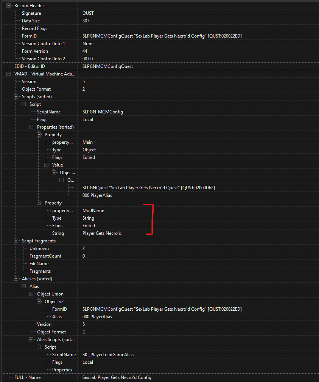Click the Version Control Info 2 value 00 00

pyautogui.click(x=87, y=59)
